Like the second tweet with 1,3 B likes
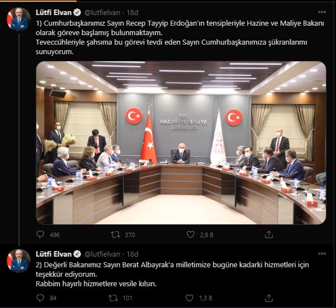 (x=189, y=298)
